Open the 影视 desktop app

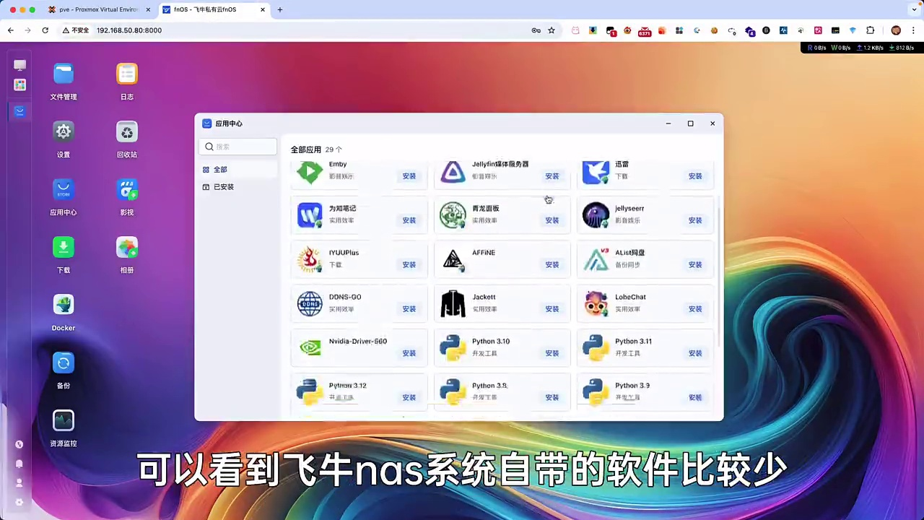(127, 189)
